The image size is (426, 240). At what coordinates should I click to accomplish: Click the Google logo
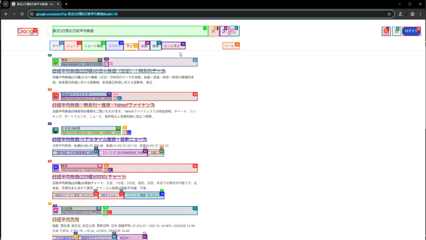[x=28, y=32]
